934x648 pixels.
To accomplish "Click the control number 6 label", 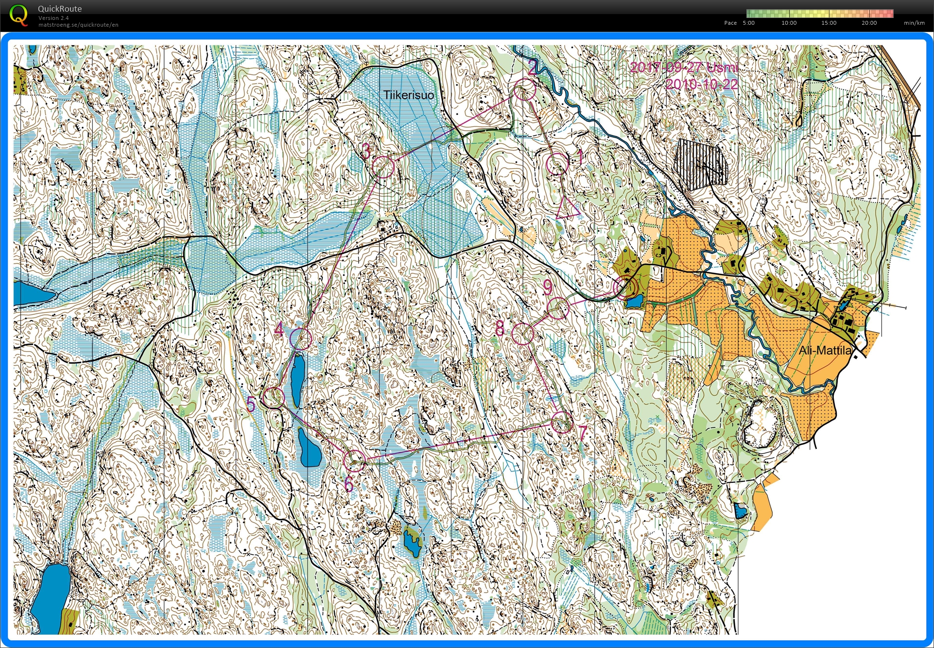I will coord(348,484).
